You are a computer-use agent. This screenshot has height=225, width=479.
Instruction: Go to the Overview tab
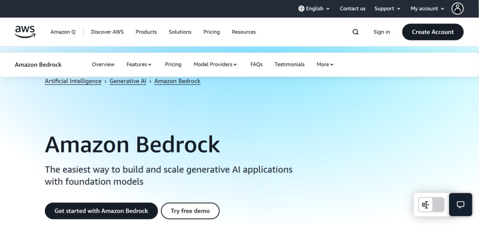click(103, 65)
